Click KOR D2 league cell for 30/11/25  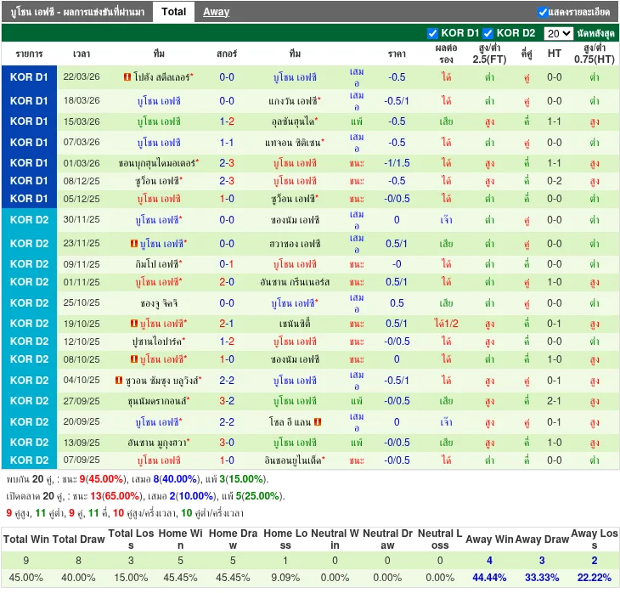point(30,220)
